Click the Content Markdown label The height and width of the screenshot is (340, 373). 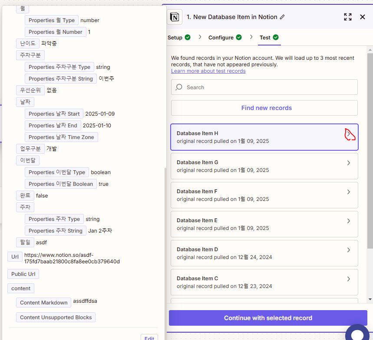[x=43, y=302]
